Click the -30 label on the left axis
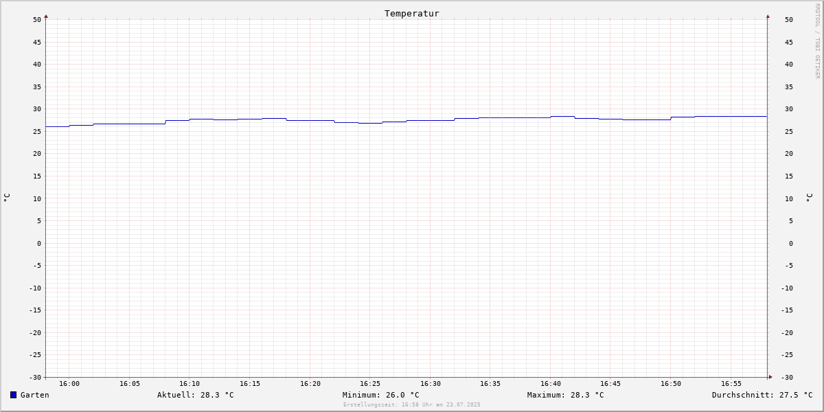The image size is (824, 412). click(x=35, y=377)
